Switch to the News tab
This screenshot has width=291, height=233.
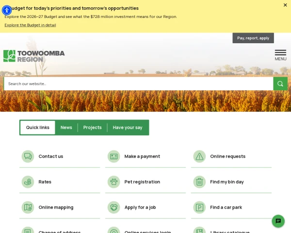pos(66,128)
